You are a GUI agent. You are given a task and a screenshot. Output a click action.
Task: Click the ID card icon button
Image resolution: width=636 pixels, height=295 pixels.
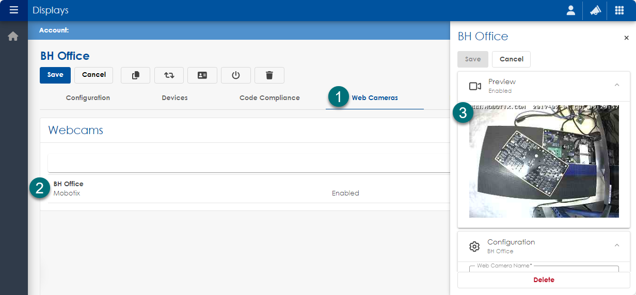202,75
